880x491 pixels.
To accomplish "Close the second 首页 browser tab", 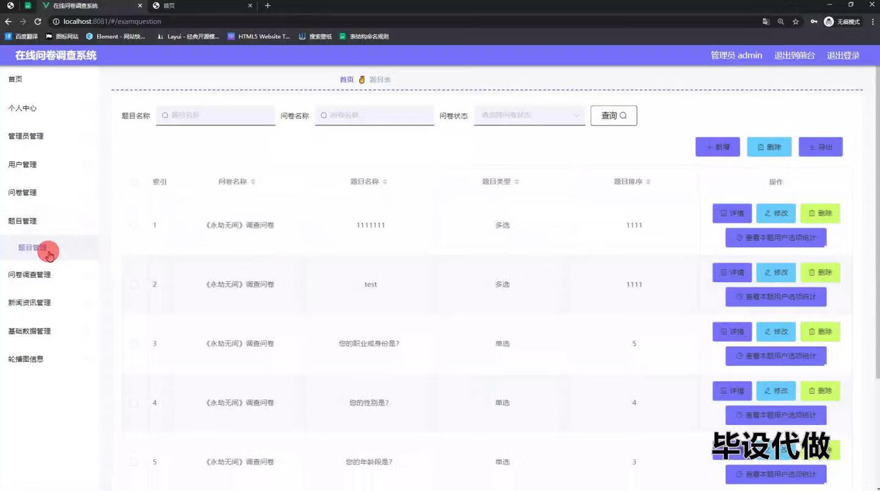I will point(251,5).
